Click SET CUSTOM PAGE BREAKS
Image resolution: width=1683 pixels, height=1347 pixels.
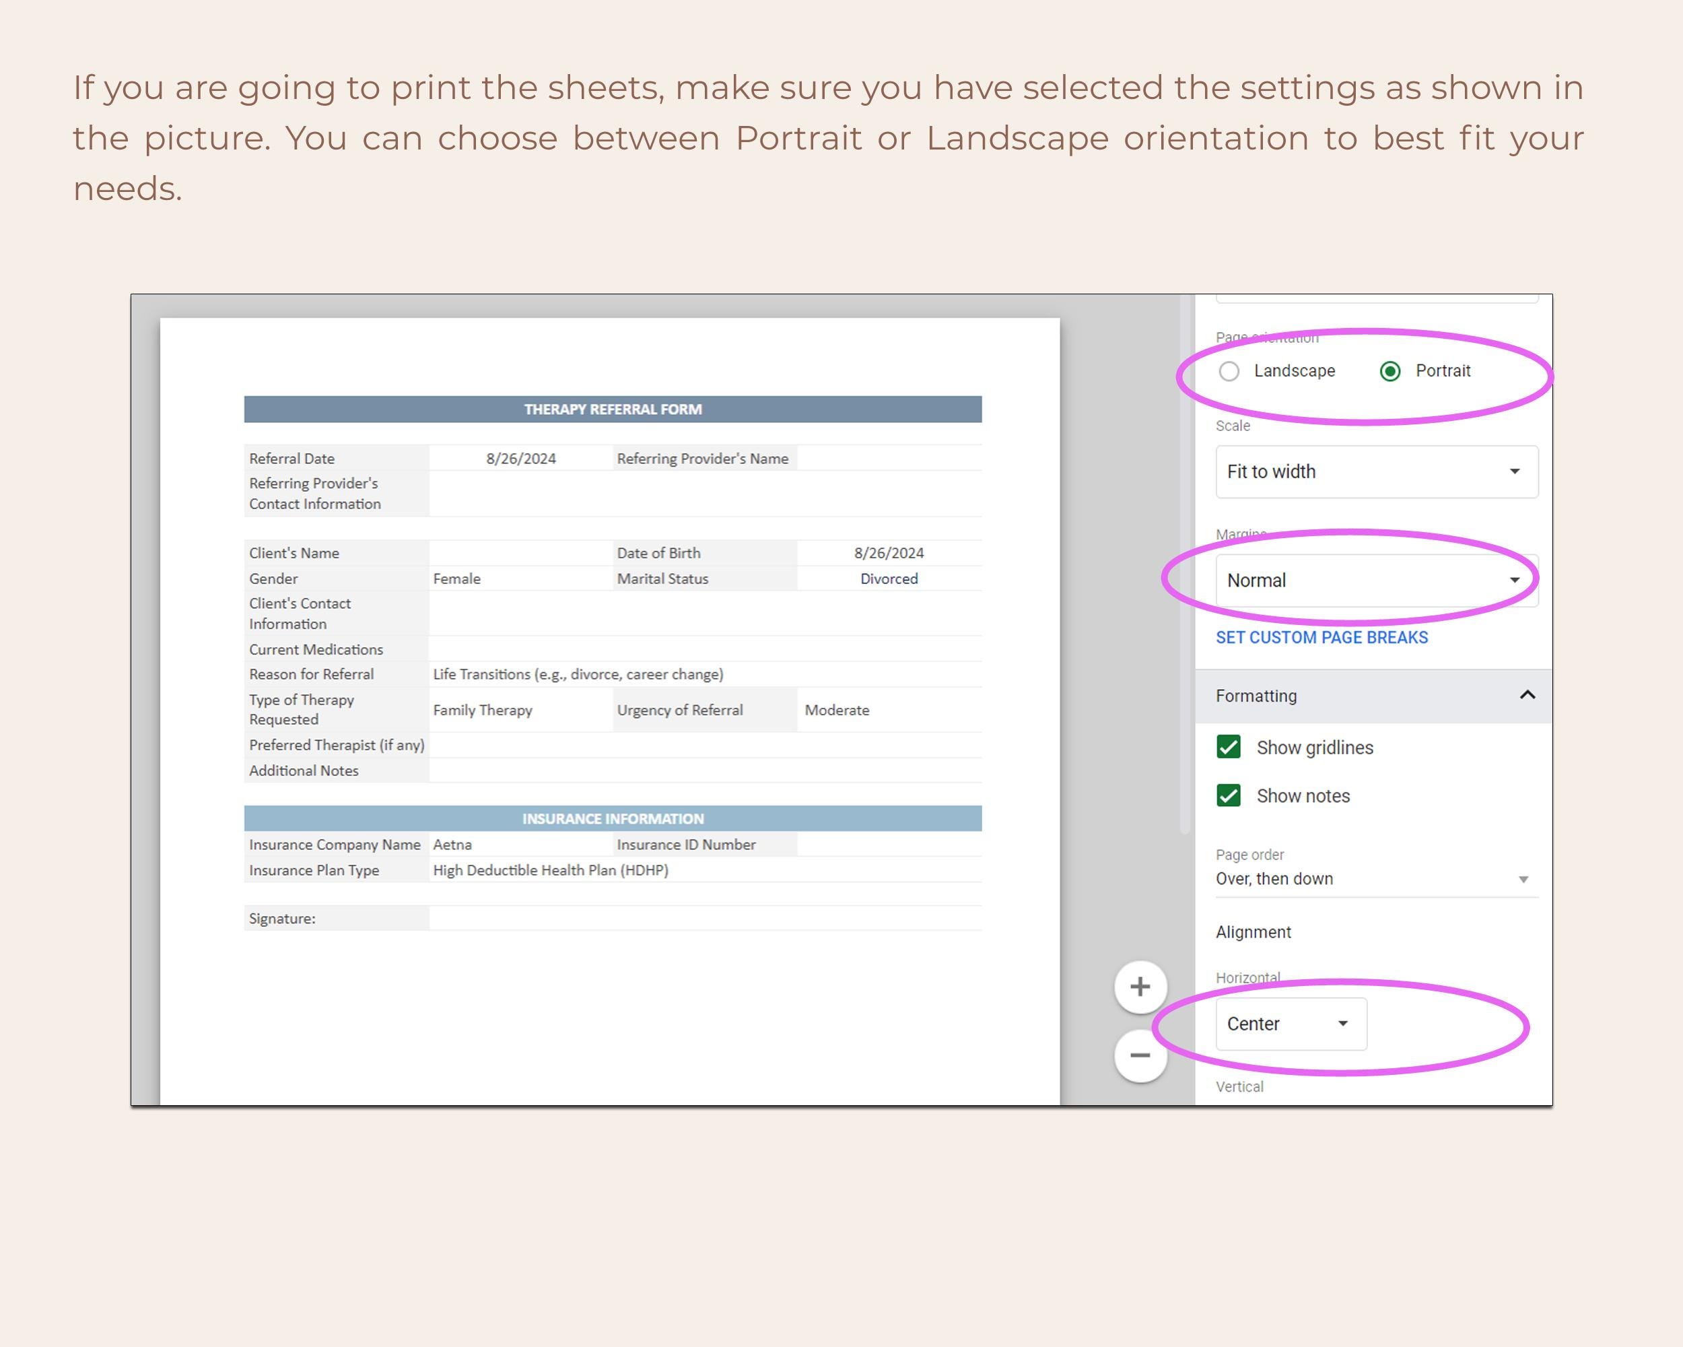coord(1321,637)
